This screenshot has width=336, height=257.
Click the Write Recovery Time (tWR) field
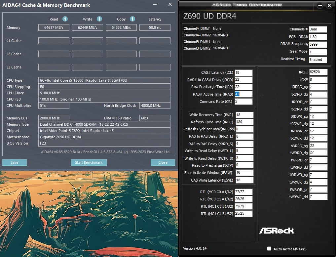point(244,115)
